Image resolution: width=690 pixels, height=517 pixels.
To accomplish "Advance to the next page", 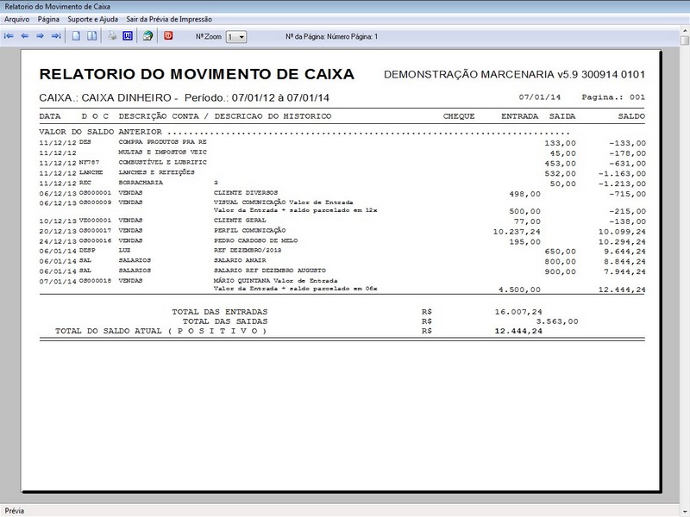I will (x=41, y=35).
